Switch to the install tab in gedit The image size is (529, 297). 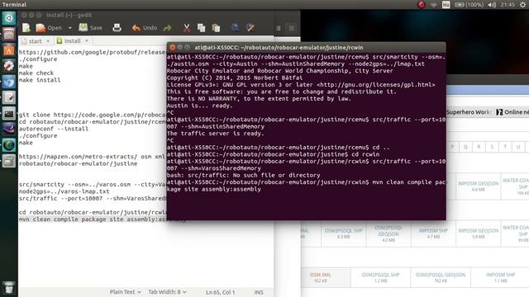pos(72,40)
